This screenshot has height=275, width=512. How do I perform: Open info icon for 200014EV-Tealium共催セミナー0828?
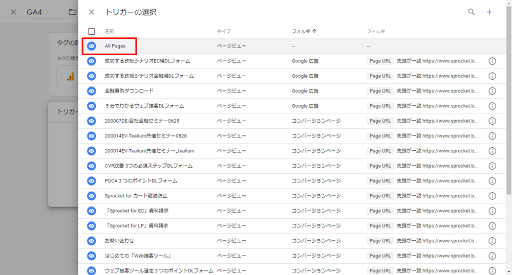click(x=492, y=136)
